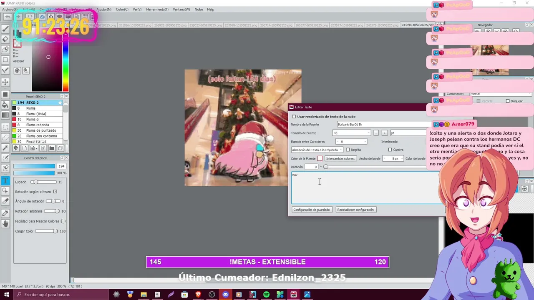The width and height of the screenshot is (534, 300).
Task: Open the Help menu
Action: click(211, 9)
